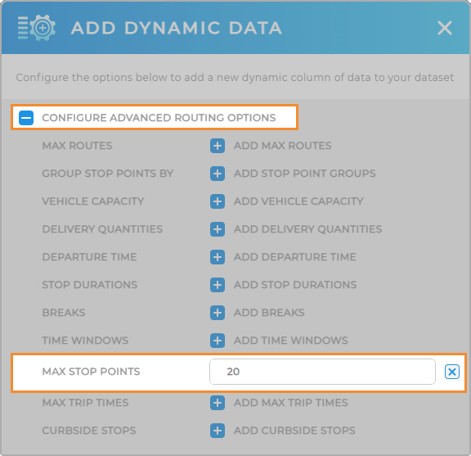The height and width of the screenshot is (456, 471).
Task: Select the MAX STOP POINTS label
Action: 91,372
